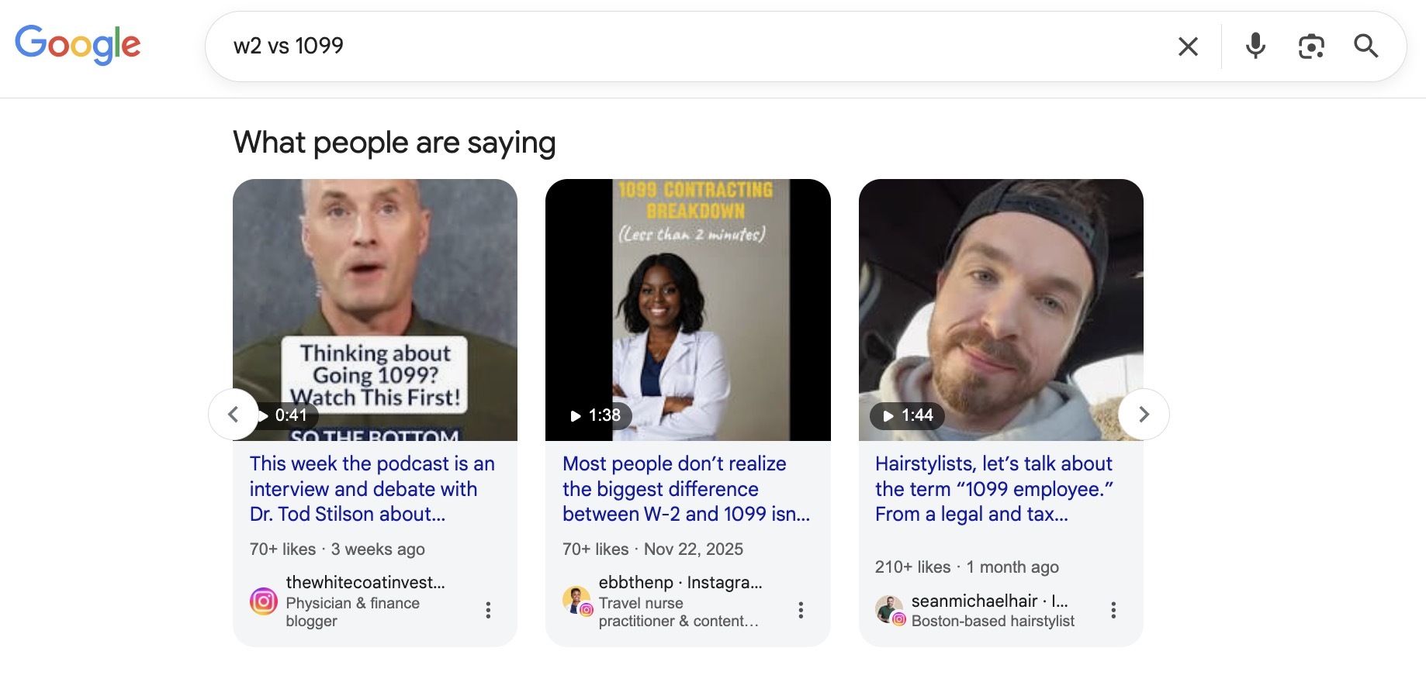
Task: Select the 'ebbthenp · Instagra...' account name
Action: (680, 582)
